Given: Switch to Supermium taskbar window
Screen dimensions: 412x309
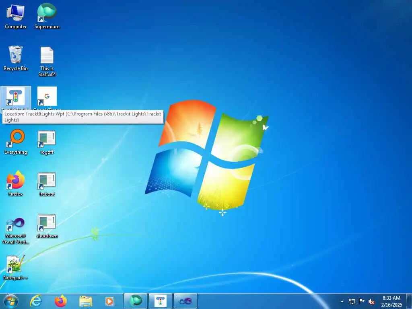Looking at the screenshot, I should coord(136,301).
